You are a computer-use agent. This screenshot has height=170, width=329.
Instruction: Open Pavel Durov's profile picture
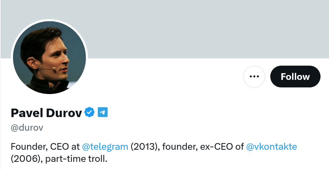[49, 57]
